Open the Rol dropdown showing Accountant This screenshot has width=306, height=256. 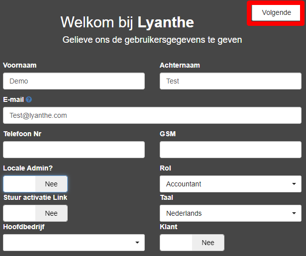coord(230,184)
